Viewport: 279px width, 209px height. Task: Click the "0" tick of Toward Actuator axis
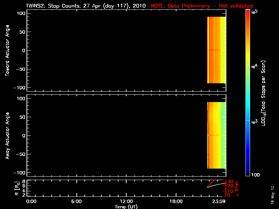24,51
